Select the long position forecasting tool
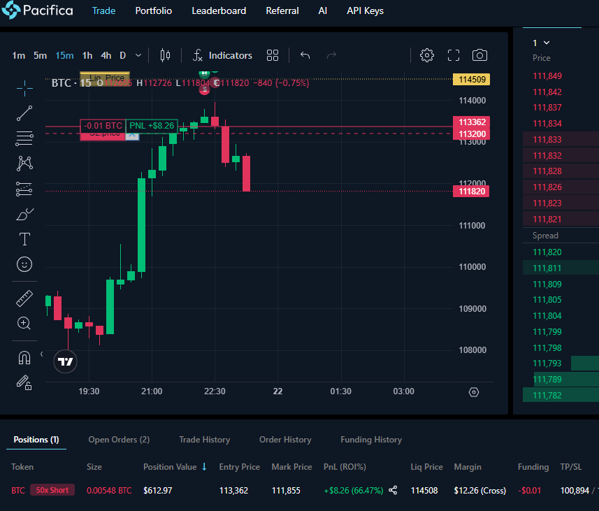Image resolution: width=599 pixels, height=511 pixels. coord(24,189)
